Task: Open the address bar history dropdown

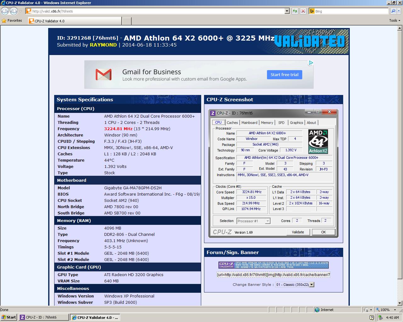Action: [287, 11]
